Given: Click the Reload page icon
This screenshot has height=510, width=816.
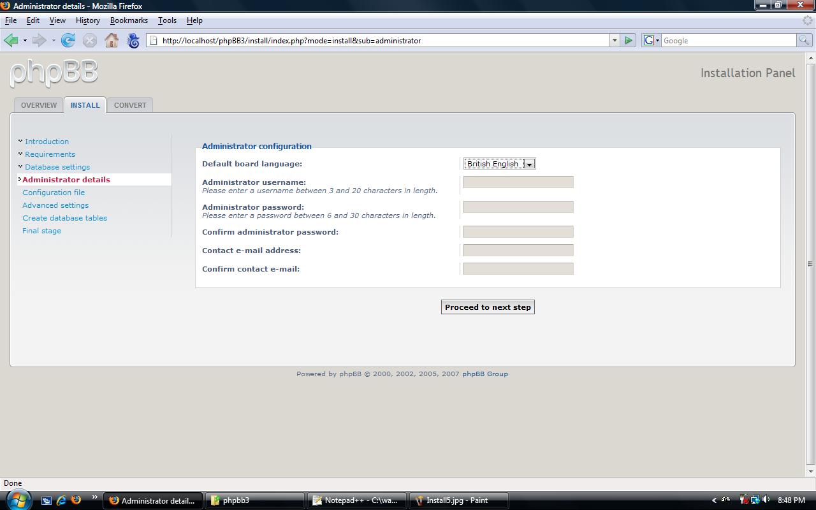Looking at the screenshot, I should 68,41.
